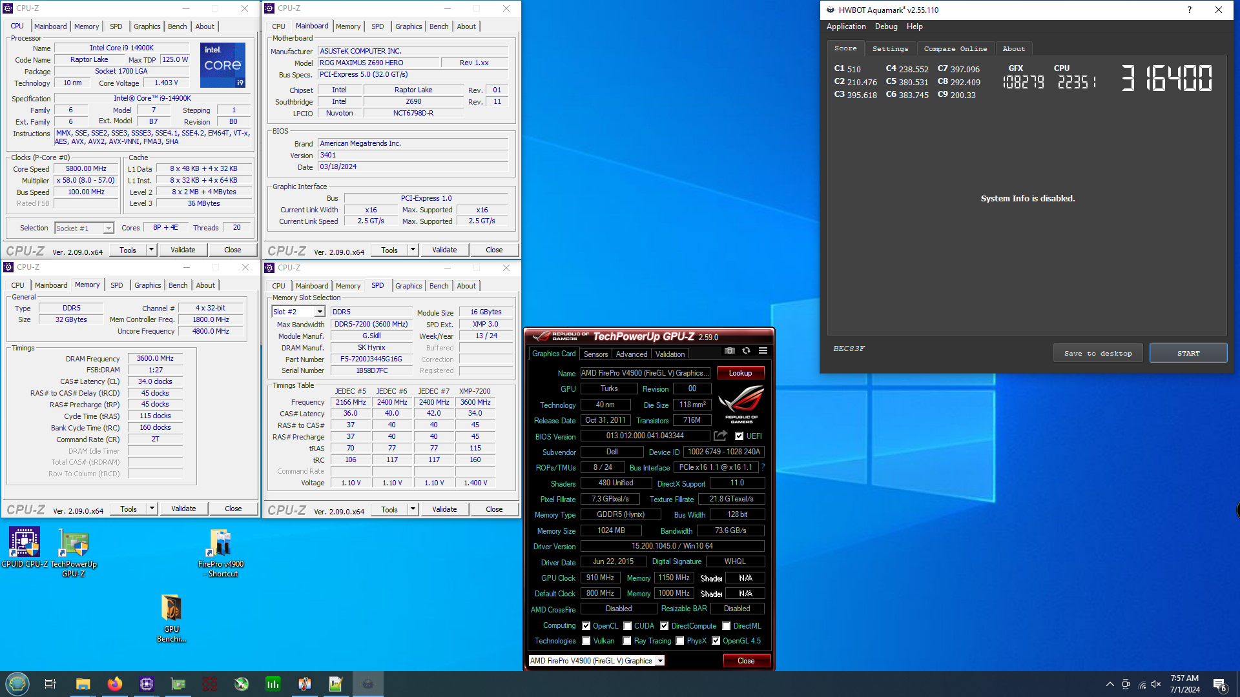
Task: Click Validate in the Memory tab CPU-Z window
Action: coord(183,509)
